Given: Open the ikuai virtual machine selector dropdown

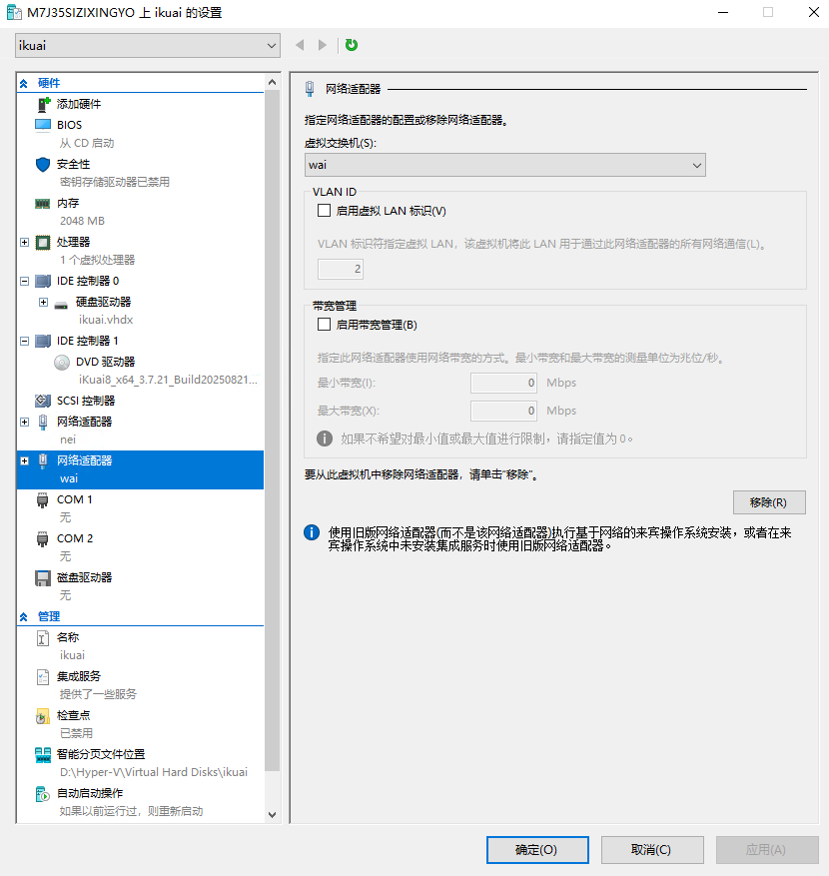Looking at the screenshot, I should pyautogui.click(x=147, y=45).
